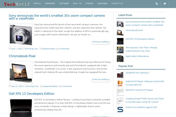
Task: Open the SOFTWARE menu item
Action: (64, 4)
